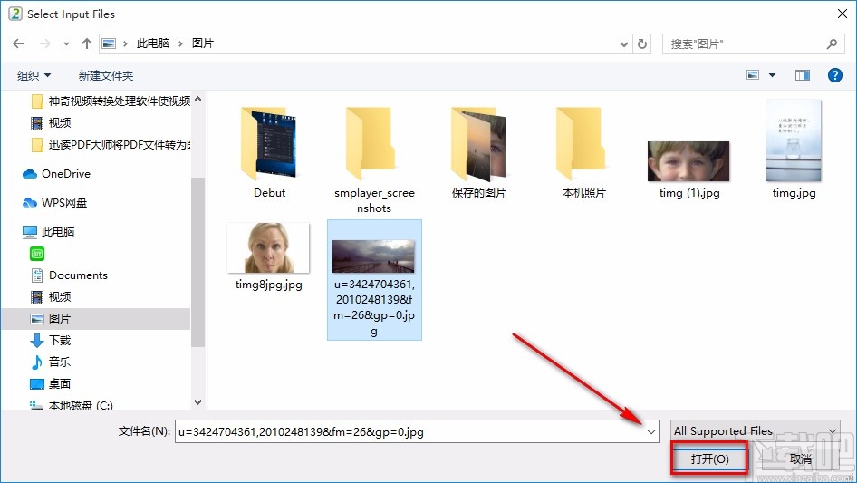
Task: Click breadcrumb chevron after 此电脑
Action: pyautogui.click(x=180, y=43)
